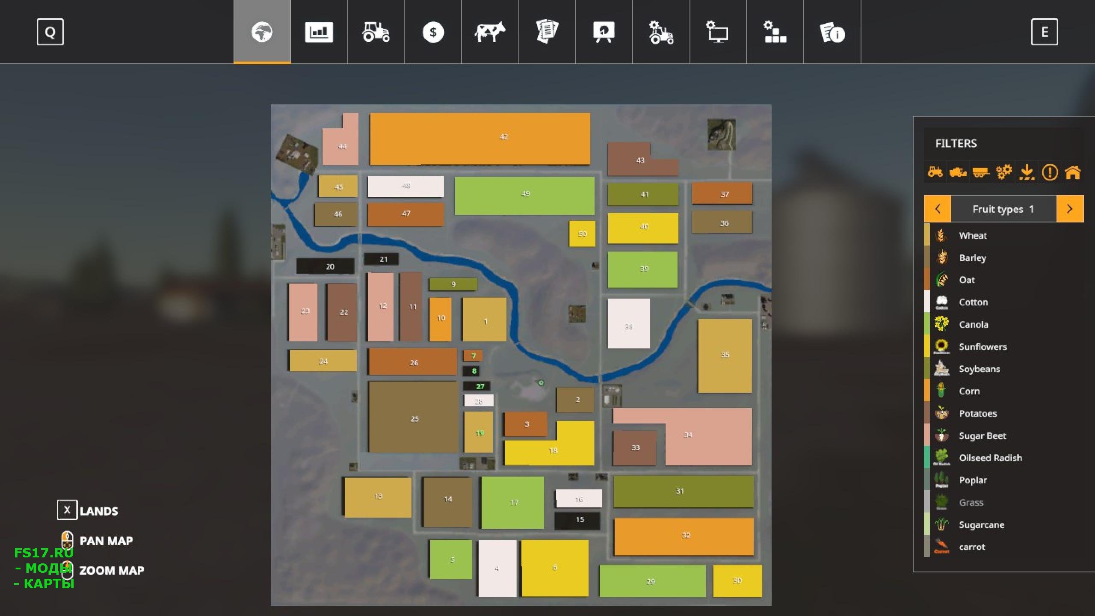Image resolution: width=1095 pixels, height=616 pixels.
Task: Select the home/farm filter icon
Action: click(x=1071, y=172)
